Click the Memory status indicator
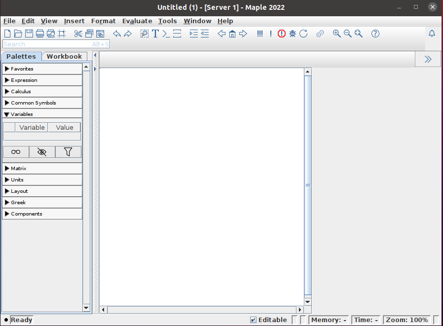The height and width of the screenshot is (326, 443). coord(329,320)
